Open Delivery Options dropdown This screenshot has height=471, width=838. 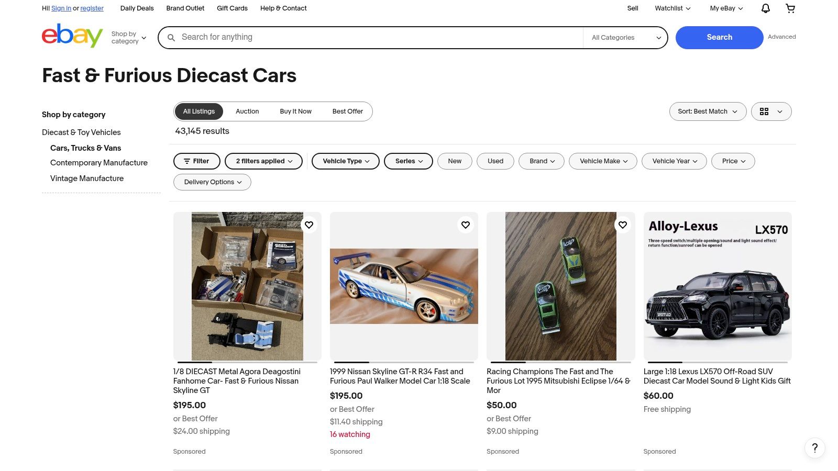(x=212, y=182)
